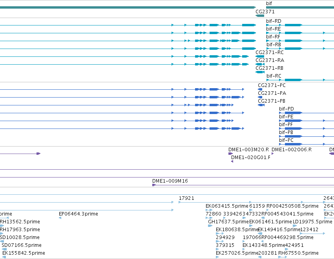Select the bif-RC transcript label

click(274, 76)
